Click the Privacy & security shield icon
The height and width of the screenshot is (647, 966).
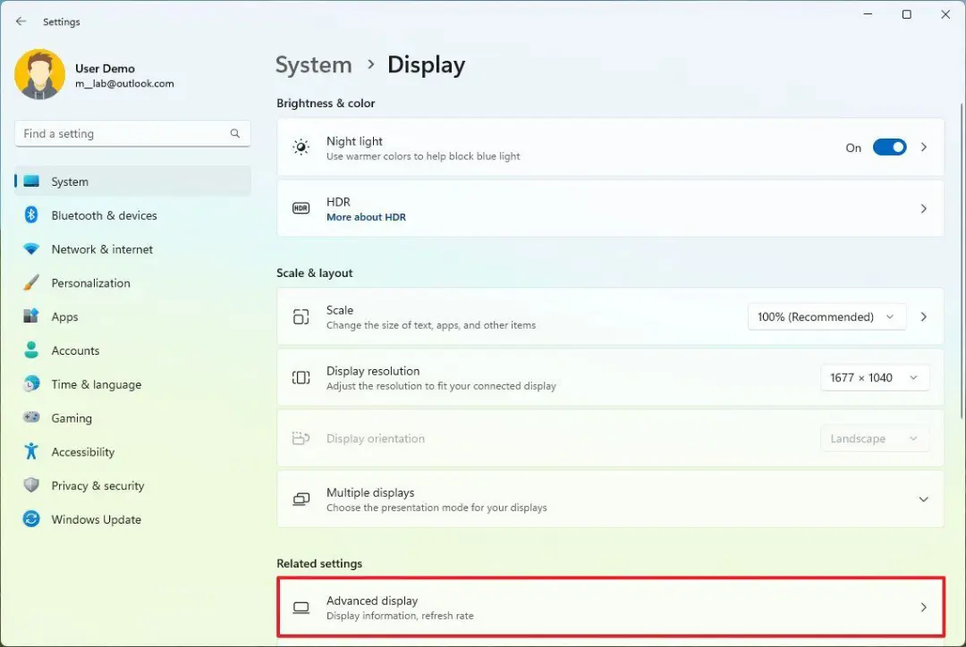tap(30, 485)
